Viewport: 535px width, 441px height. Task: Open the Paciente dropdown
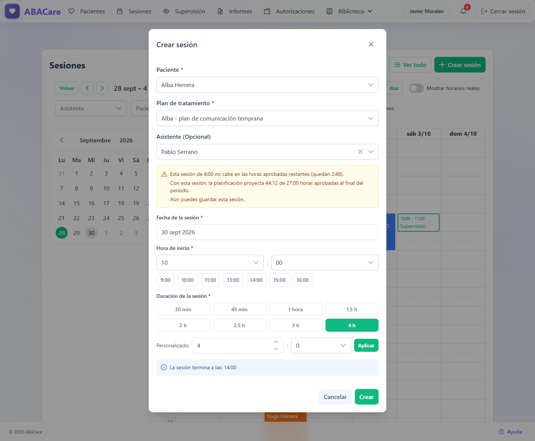tap(267, 85)
